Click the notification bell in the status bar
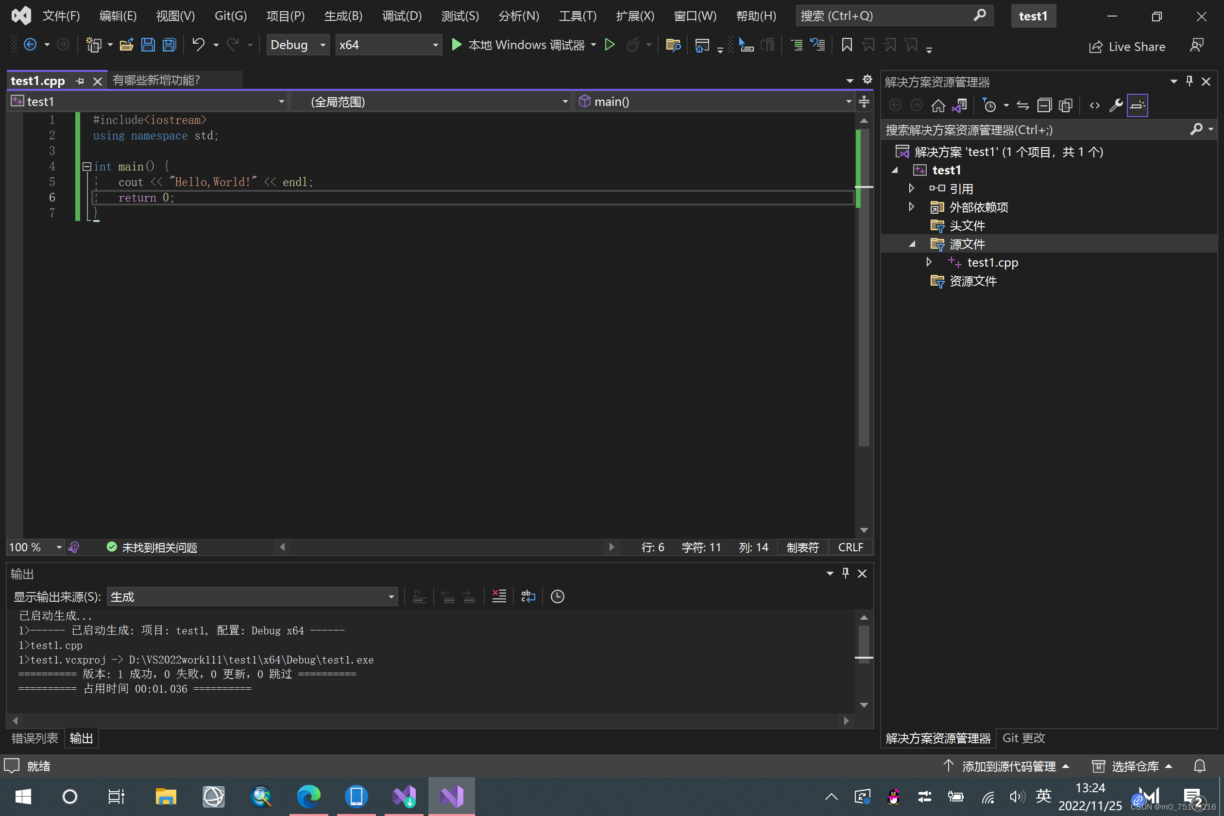Screen dimensions: 1224x816 [1199, 766]
